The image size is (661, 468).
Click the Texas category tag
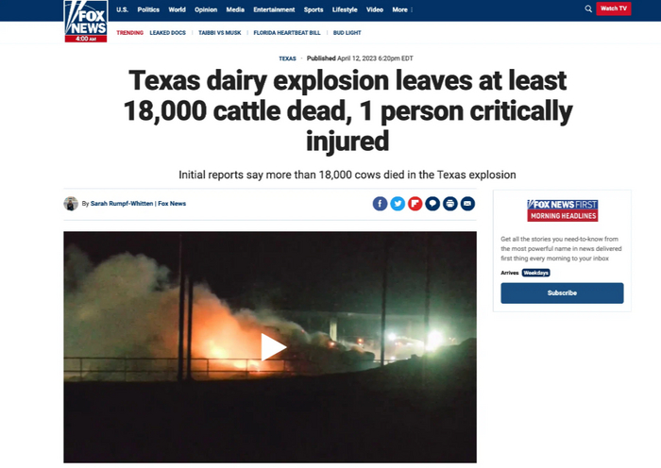click(x=287, y=58)
